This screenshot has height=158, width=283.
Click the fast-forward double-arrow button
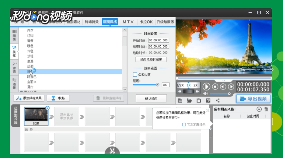click(197, 91)
